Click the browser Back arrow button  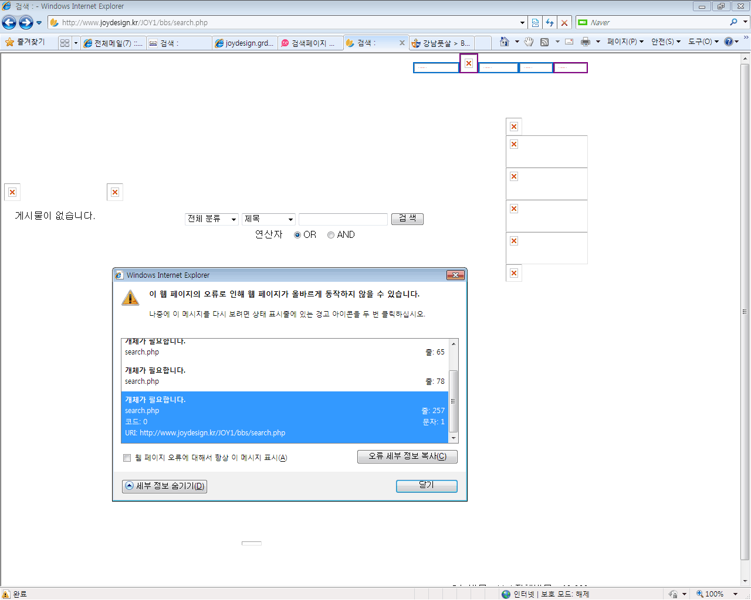point(9,23)
